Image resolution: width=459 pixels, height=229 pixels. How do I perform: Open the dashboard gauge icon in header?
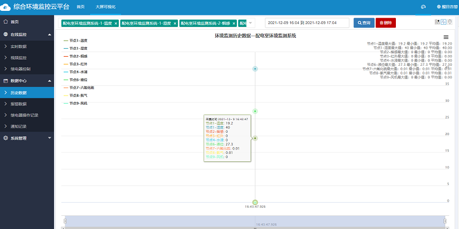pyautogui.click(x=423, y=6)
